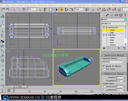Click the Use Pivot Point Center button
The width and height of the screenshot is (128, 101).
point(87,9)
